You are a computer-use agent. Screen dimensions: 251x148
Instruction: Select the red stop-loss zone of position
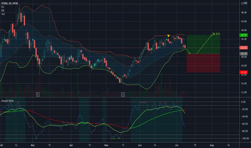[x=203, y=63]
